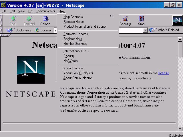The height and width of the screenshot is (137, 183).
Task: Click the 'trademarks of their respective owners.' line
Action: pyautogui.click(x=89, y=110)
